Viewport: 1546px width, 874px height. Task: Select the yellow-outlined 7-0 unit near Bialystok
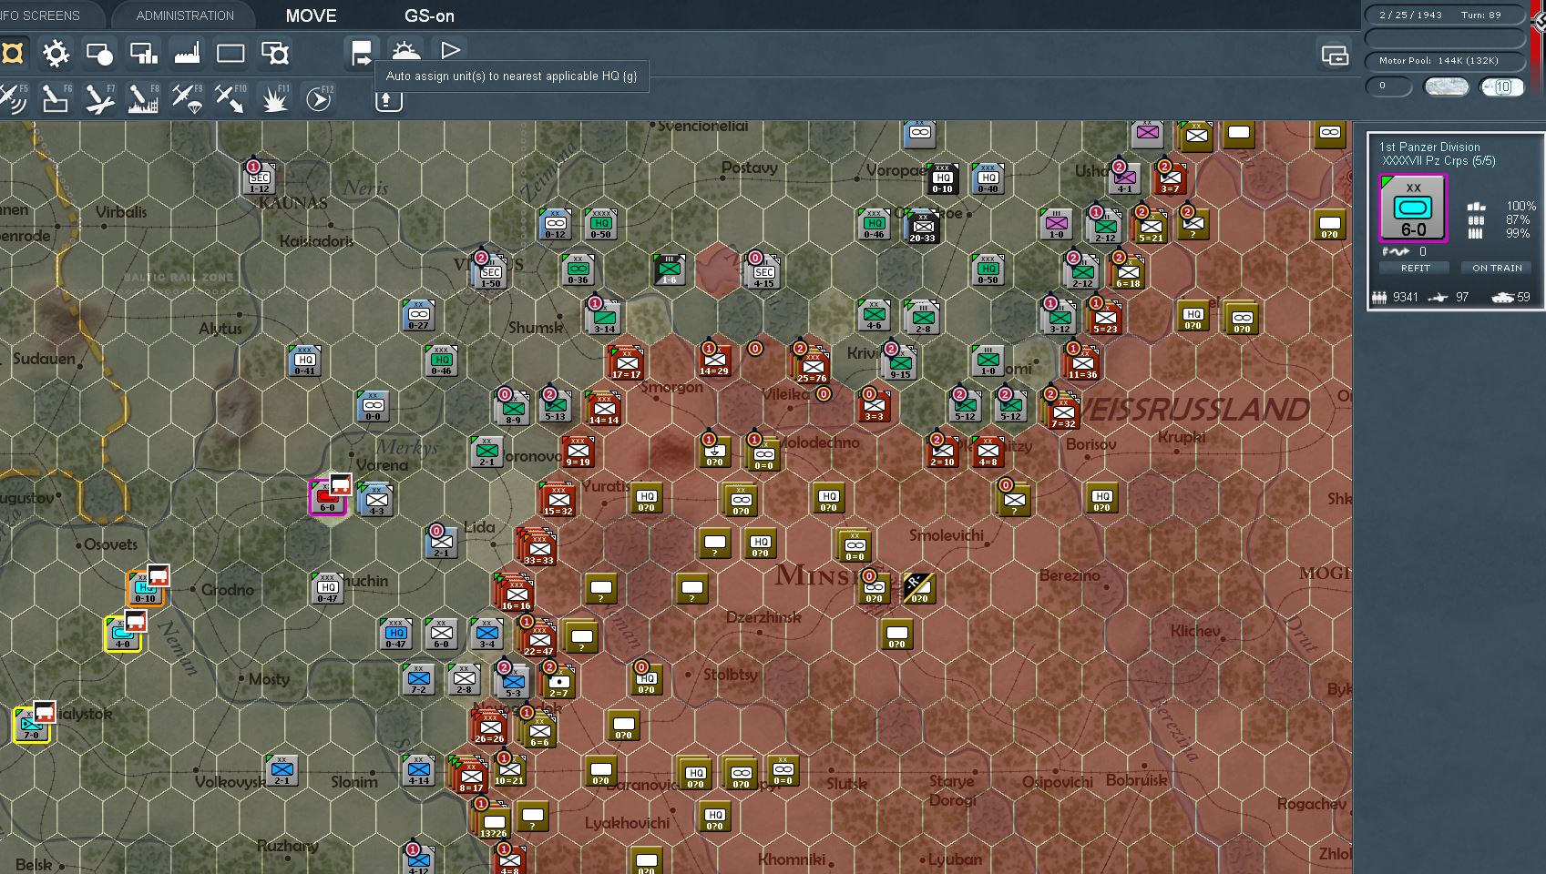(31, 725)
